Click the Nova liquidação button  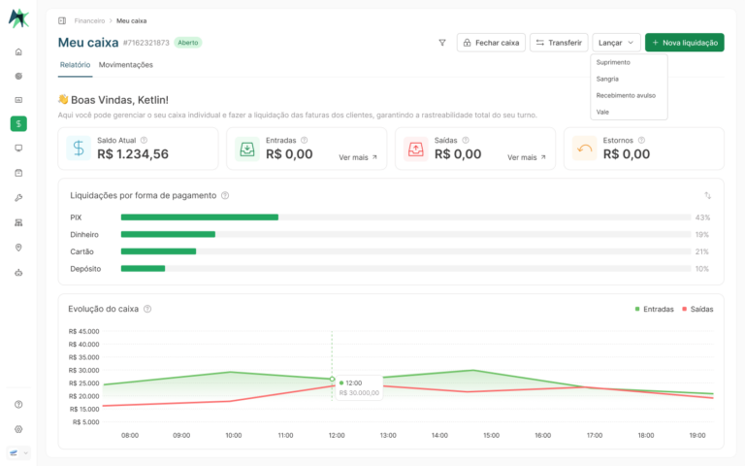point(685,43)
